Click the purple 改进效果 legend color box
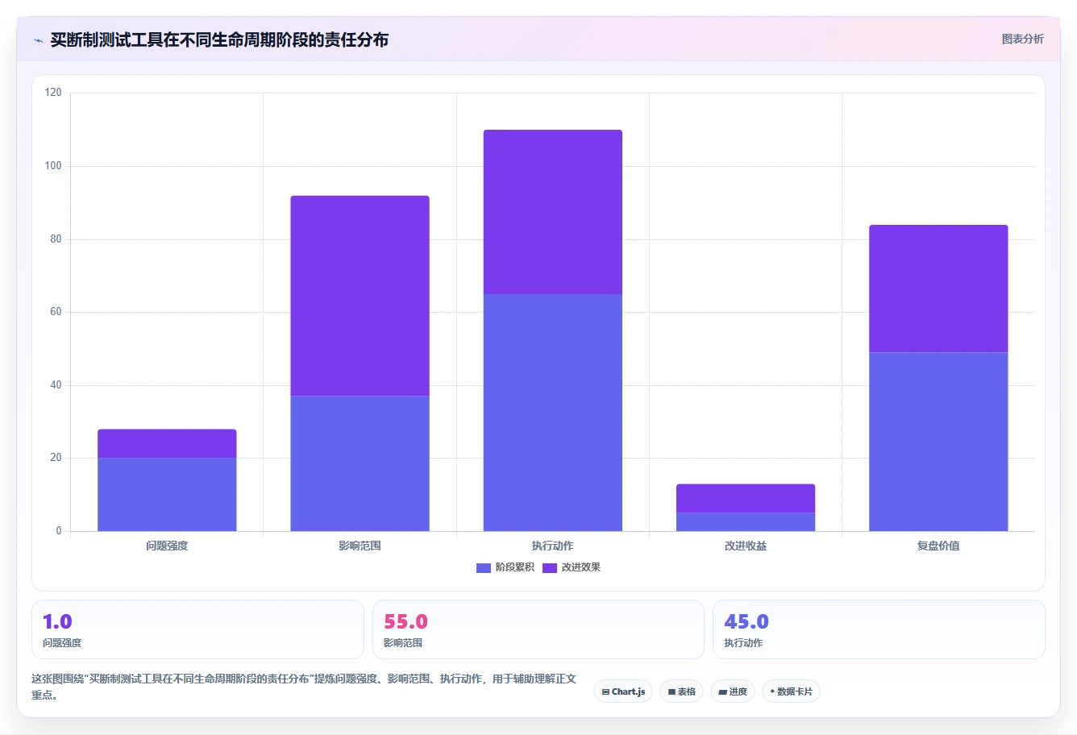Image resolution: width=1077 pixels, height=735 pixels. (550, 567)
